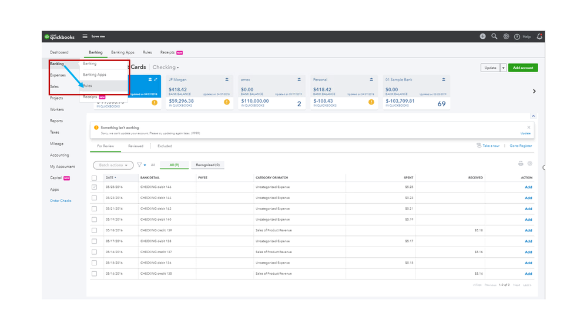Click the Update button
The image size is (587, 330).
(x=491, y=68)
